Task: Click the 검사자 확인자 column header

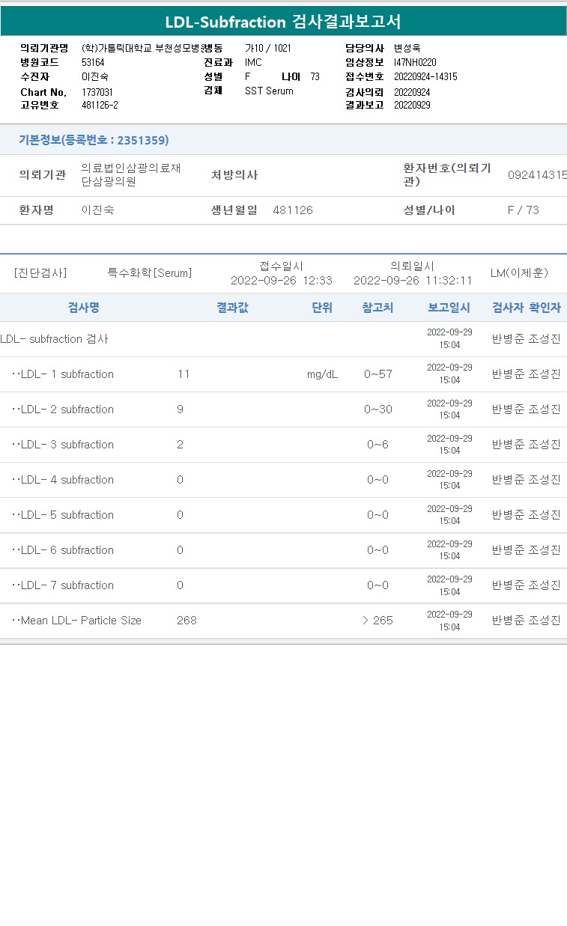Action: point(526,308)
